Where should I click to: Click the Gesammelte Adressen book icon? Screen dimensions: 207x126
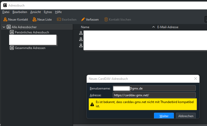coord(12,48)
